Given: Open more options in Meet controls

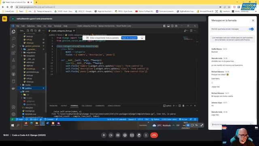Looking at the screenshot, I should pos(146,135).
